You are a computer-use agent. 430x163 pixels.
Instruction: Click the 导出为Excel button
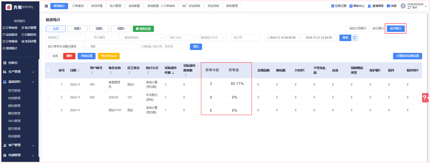pos(109,56)
